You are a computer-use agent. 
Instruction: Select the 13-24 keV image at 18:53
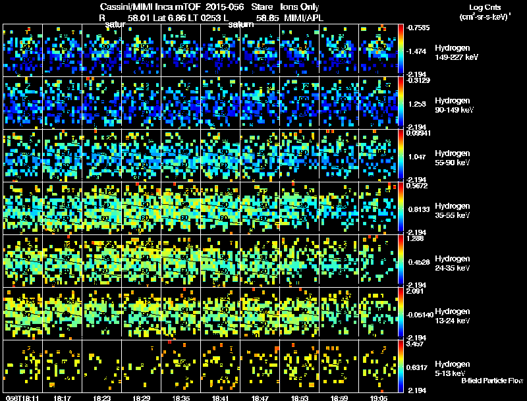pos(299,313)
